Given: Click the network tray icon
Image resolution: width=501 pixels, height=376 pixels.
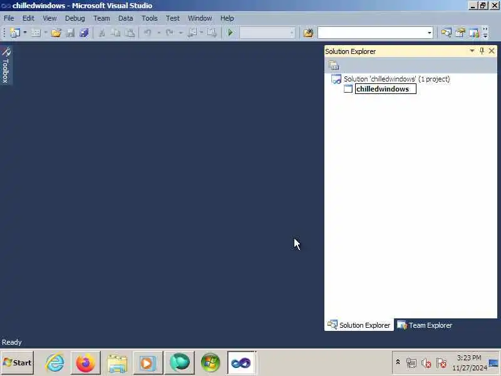Looking at the screenshot, I should [x=411, y=363].
